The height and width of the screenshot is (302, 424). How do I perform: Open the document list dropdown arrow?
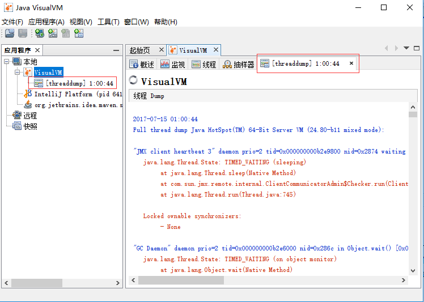pyautogui.click(x=406, y=48)
